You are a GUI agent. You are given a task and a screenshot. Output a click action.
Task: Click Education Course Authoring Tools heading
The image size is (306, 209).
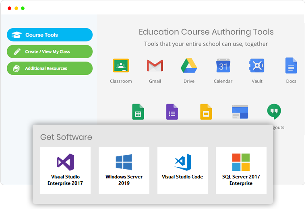[x=206, y=32]
